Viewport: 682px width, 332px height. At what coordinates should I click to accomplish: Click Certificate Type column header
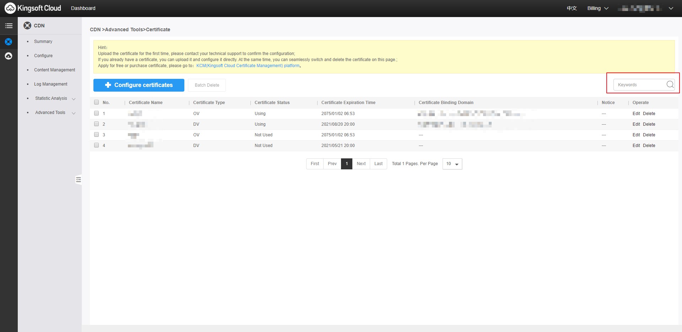(x=209, y=103)
